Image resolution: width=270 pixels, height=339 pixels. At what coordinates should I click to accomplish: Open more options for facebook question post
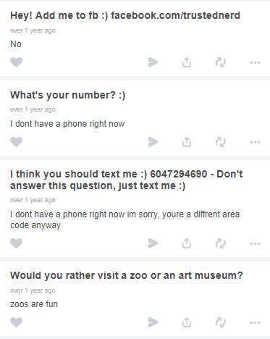coord(255,62)
